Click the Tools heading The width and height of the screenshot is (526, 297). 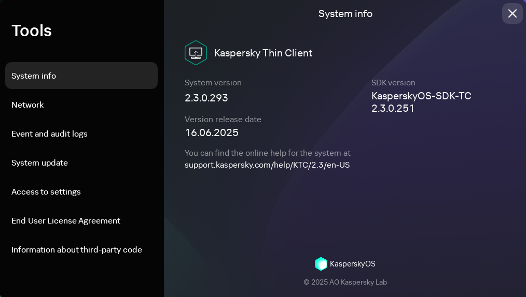[x=32, y=31]
